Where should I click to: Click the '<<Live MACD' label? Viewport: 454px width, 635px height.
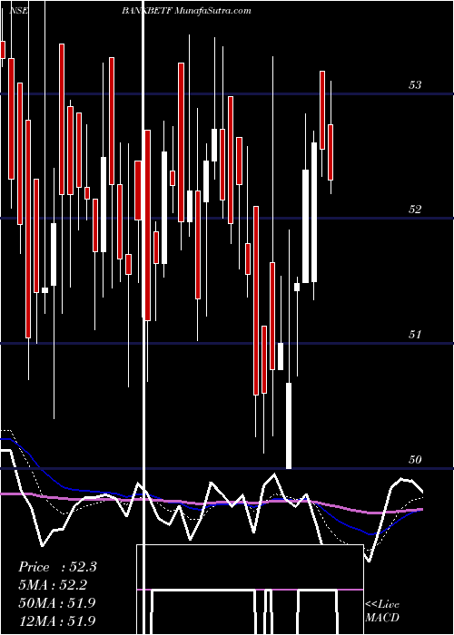(382, 611)
